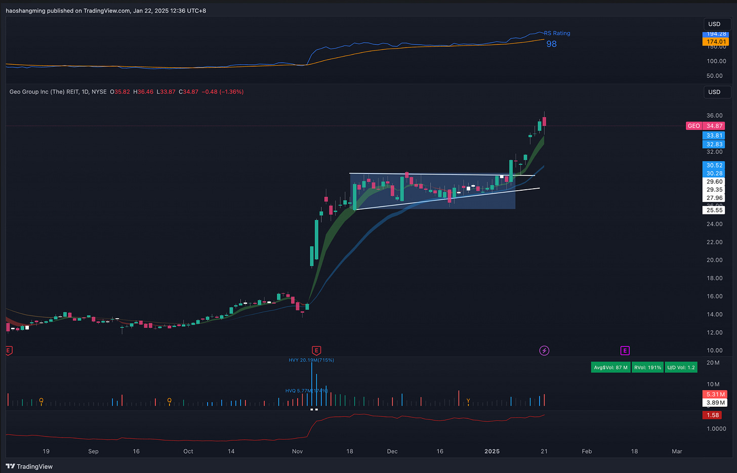Open the USD currency dropdown in price pane
The height and width of the screenshot is (473, 737).
[717, 92]
